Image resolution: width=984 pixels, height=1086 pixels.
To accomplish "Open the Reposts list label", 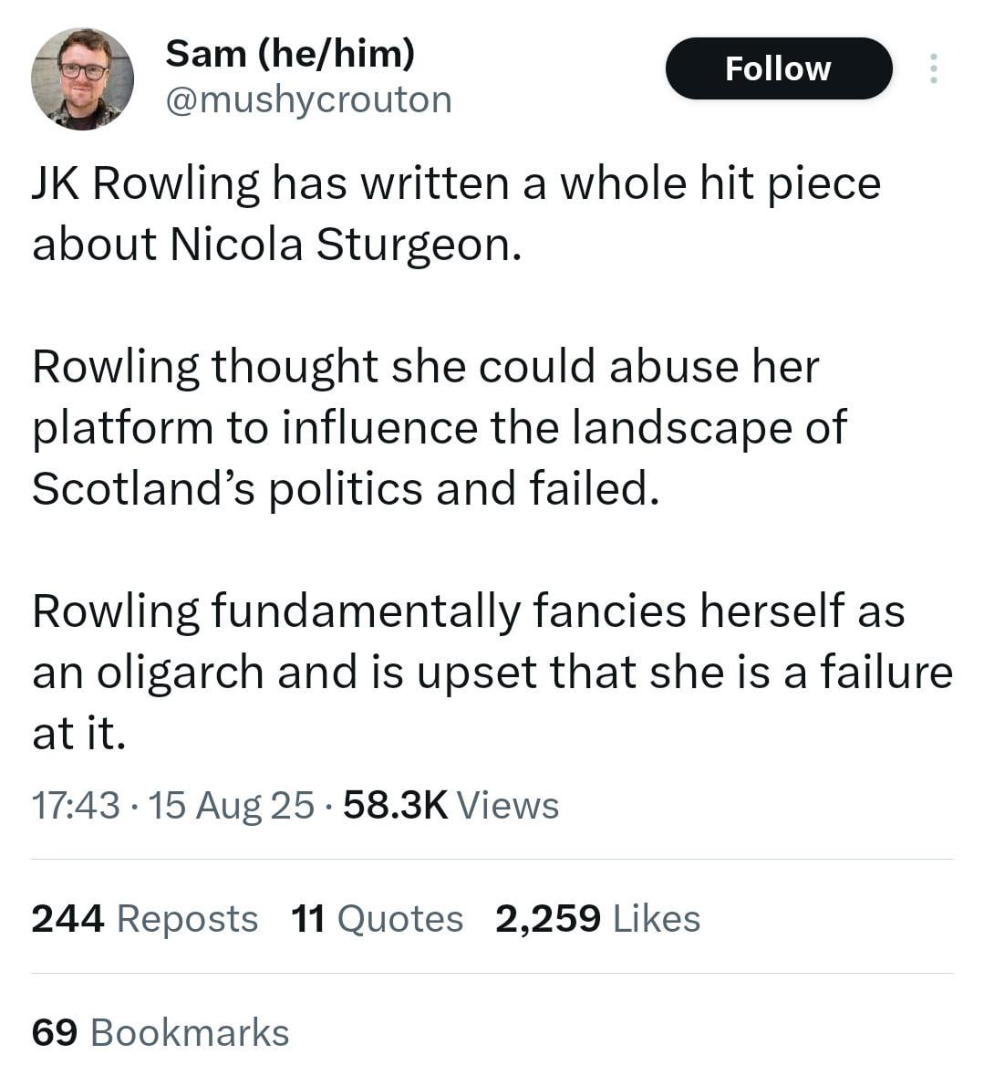I will click(x=188, y=919).
